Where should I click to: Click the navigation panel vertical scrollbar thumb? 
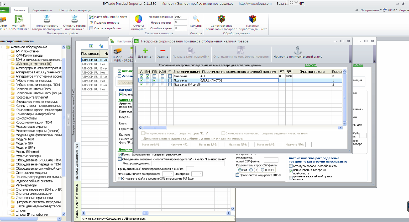pyautogui.click(x=64, y=117)
